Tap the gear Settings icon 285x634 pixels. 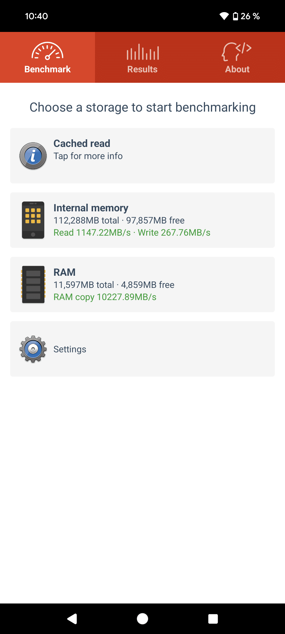[33, 349]
